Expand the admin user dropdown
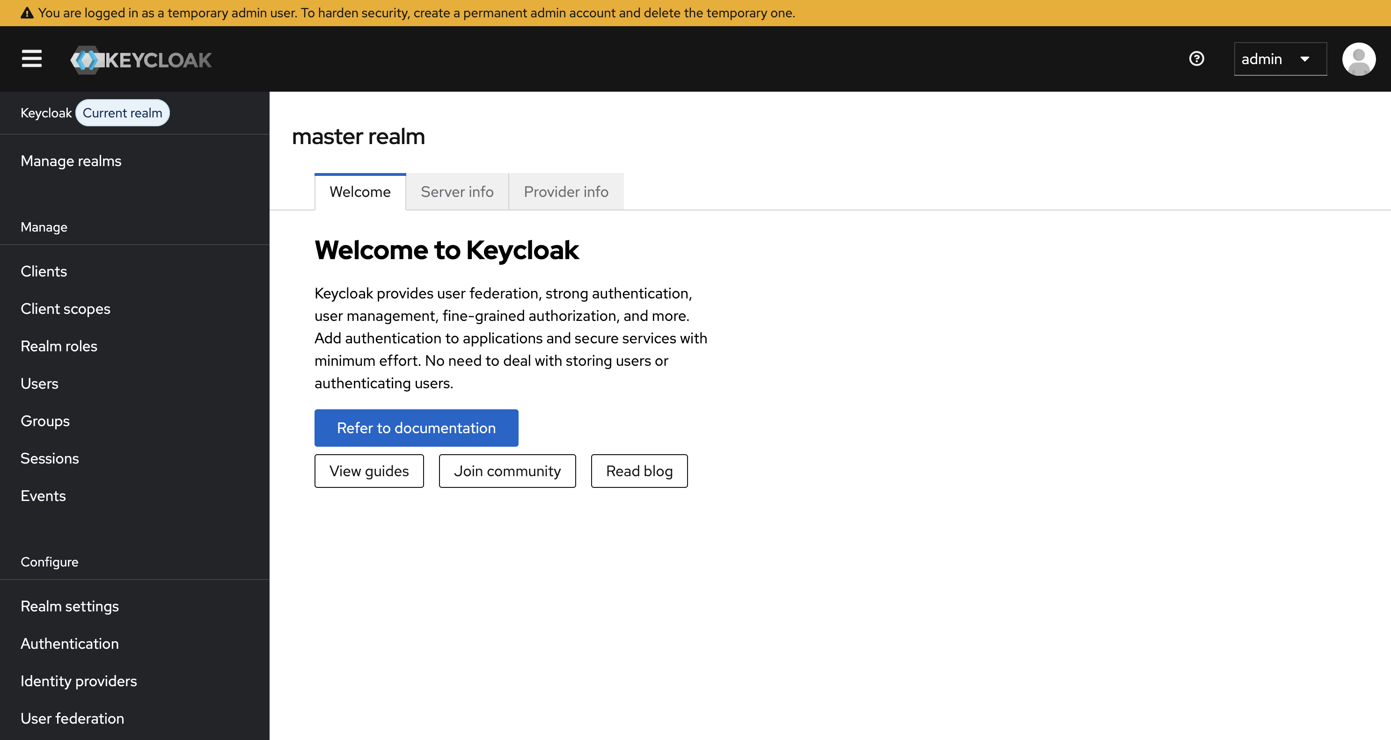Viewport: 1391px width, 740px height. 1279,59
